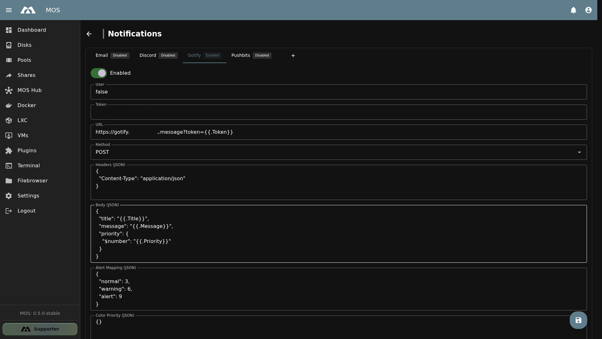
Task: Click into the Alert Mapping JSON editor
Action: [x=339, y=289]
